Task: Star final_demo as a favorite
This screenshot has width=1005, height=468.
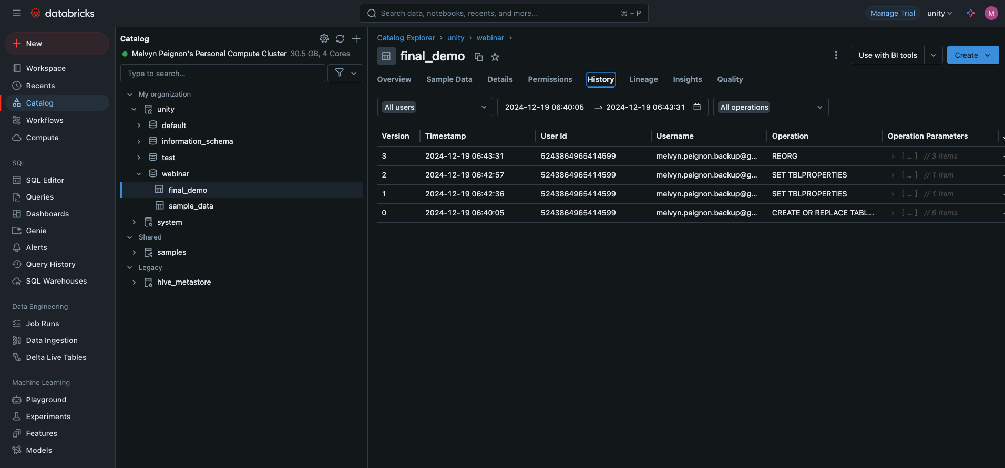Action: (x=495, y=57)
